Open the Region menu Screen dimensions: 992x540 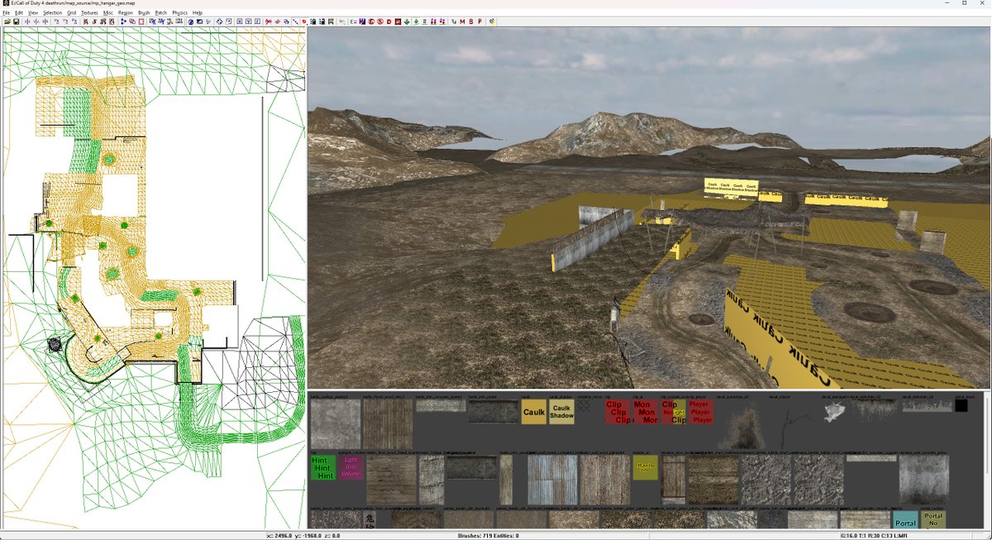(x=125, y=13)
